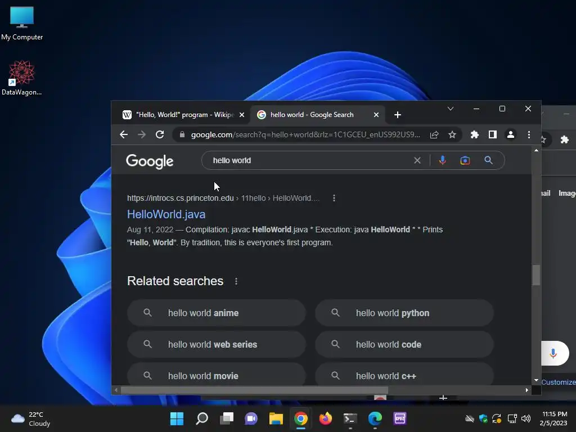Open Chrome three-dot menu

(x=529, y=135)
